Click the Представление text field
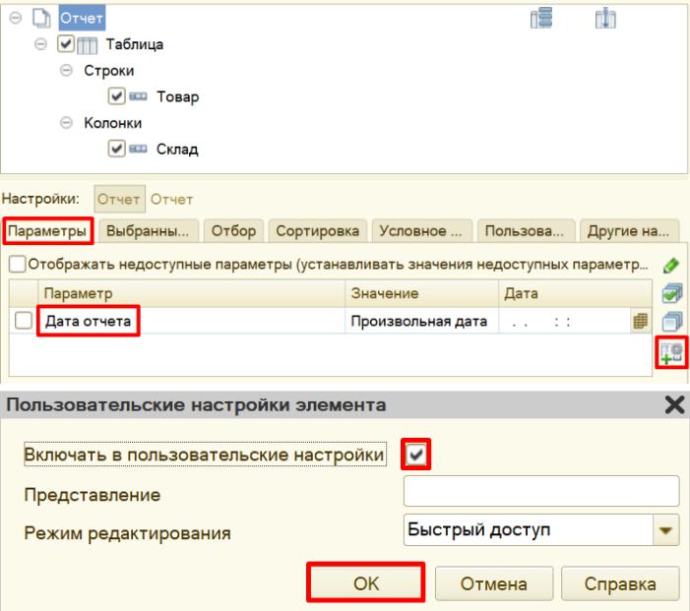The image size is (690, 611). click(x=541, y=491)
